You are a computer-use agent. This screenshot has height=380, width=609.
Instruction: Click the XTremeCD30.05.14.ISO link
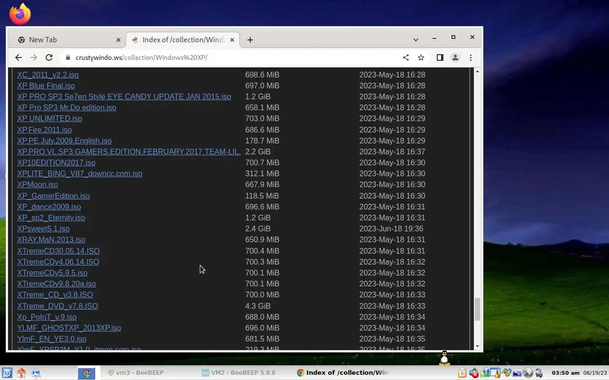pyautogui.click(x=59, y=251)
